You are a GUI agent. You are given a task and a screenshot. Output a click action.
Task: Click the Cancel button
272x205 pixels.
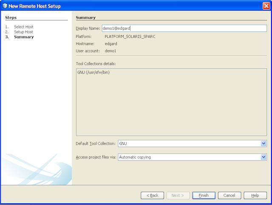[229, 195]
